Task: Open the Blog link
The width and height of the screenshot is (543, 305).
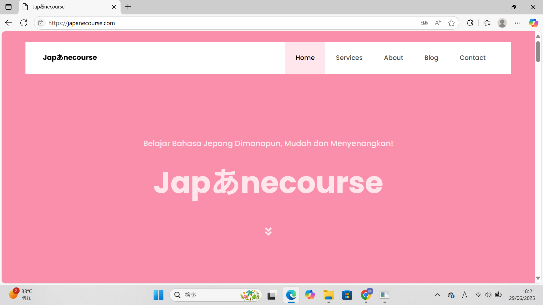Action: coord(431,58)
